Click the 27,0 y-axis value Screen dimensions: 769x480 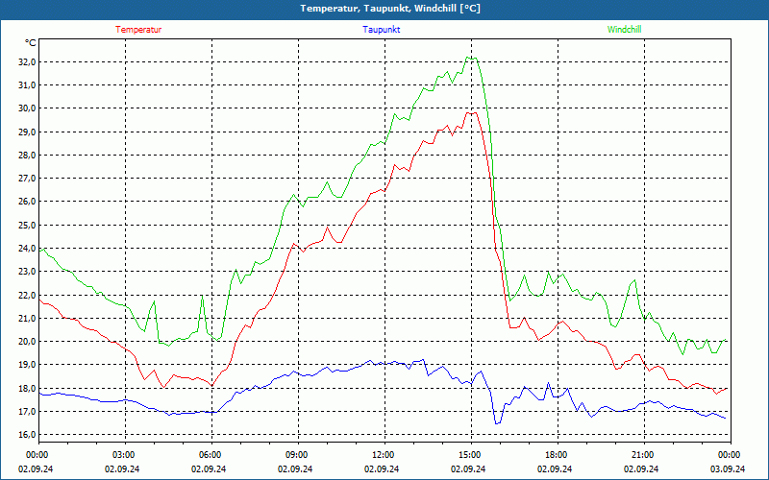(28, 179)
